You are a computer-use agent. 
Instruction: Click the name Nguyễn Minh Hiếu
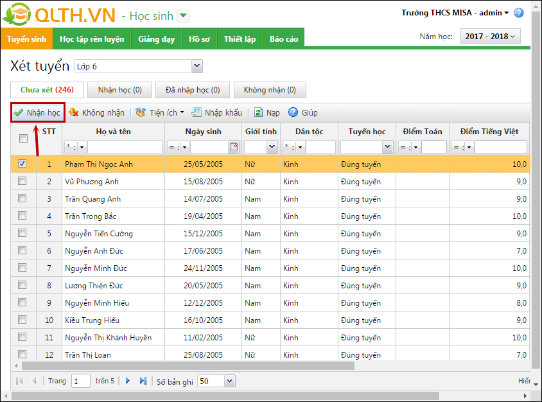click(97, 303)
